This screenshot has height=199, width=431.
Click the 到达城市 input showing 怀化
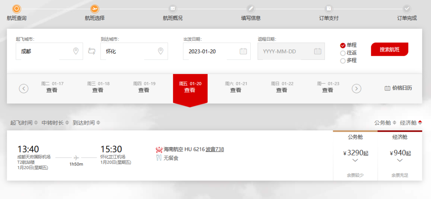click(134, 51)
